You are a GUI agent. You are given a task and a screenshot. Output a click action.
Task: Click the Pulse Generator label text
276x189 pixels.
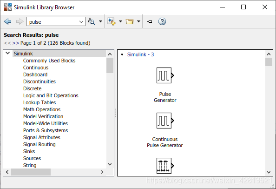coord(165,97)
